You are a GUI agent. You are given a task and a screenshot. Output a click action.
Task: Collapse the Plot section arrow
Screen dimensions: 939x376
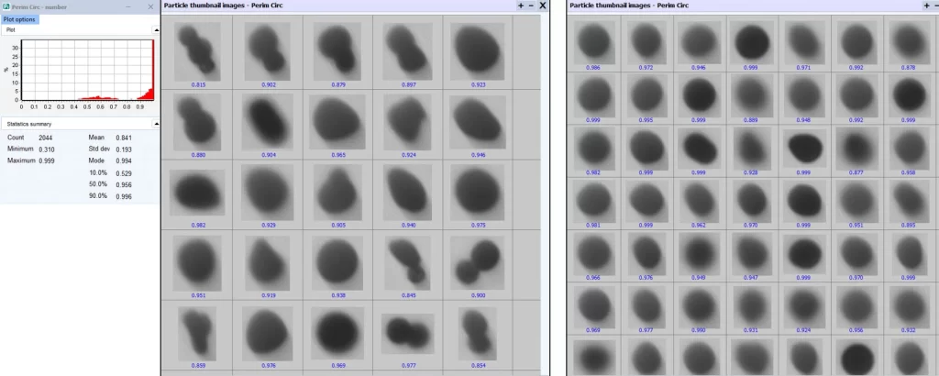click(155, 30)
